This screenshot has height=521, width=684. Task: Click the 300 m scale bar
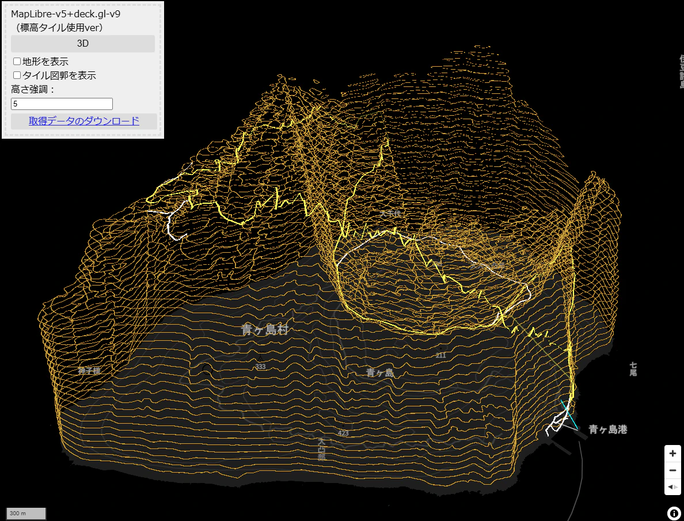point(26,513)
